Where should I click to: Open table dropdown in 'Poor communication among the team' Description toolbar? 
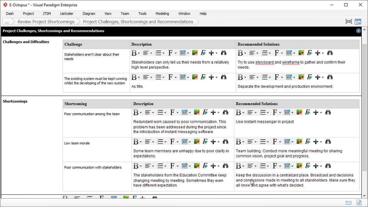[190, 113]
